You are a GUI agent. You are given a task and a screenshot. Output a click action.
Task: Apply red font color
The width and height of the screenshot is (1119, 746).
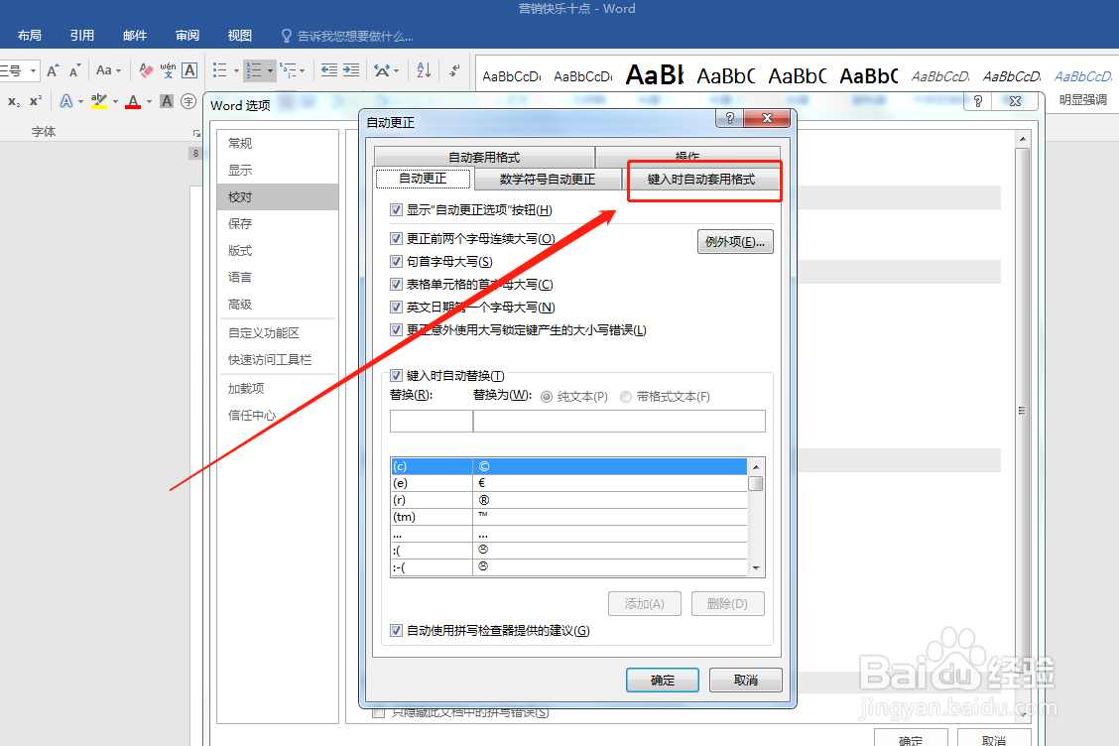[x=133, y=101]
